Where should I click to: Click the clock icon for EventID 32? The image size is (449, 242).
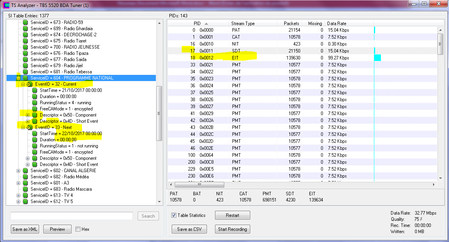(29, 84)
